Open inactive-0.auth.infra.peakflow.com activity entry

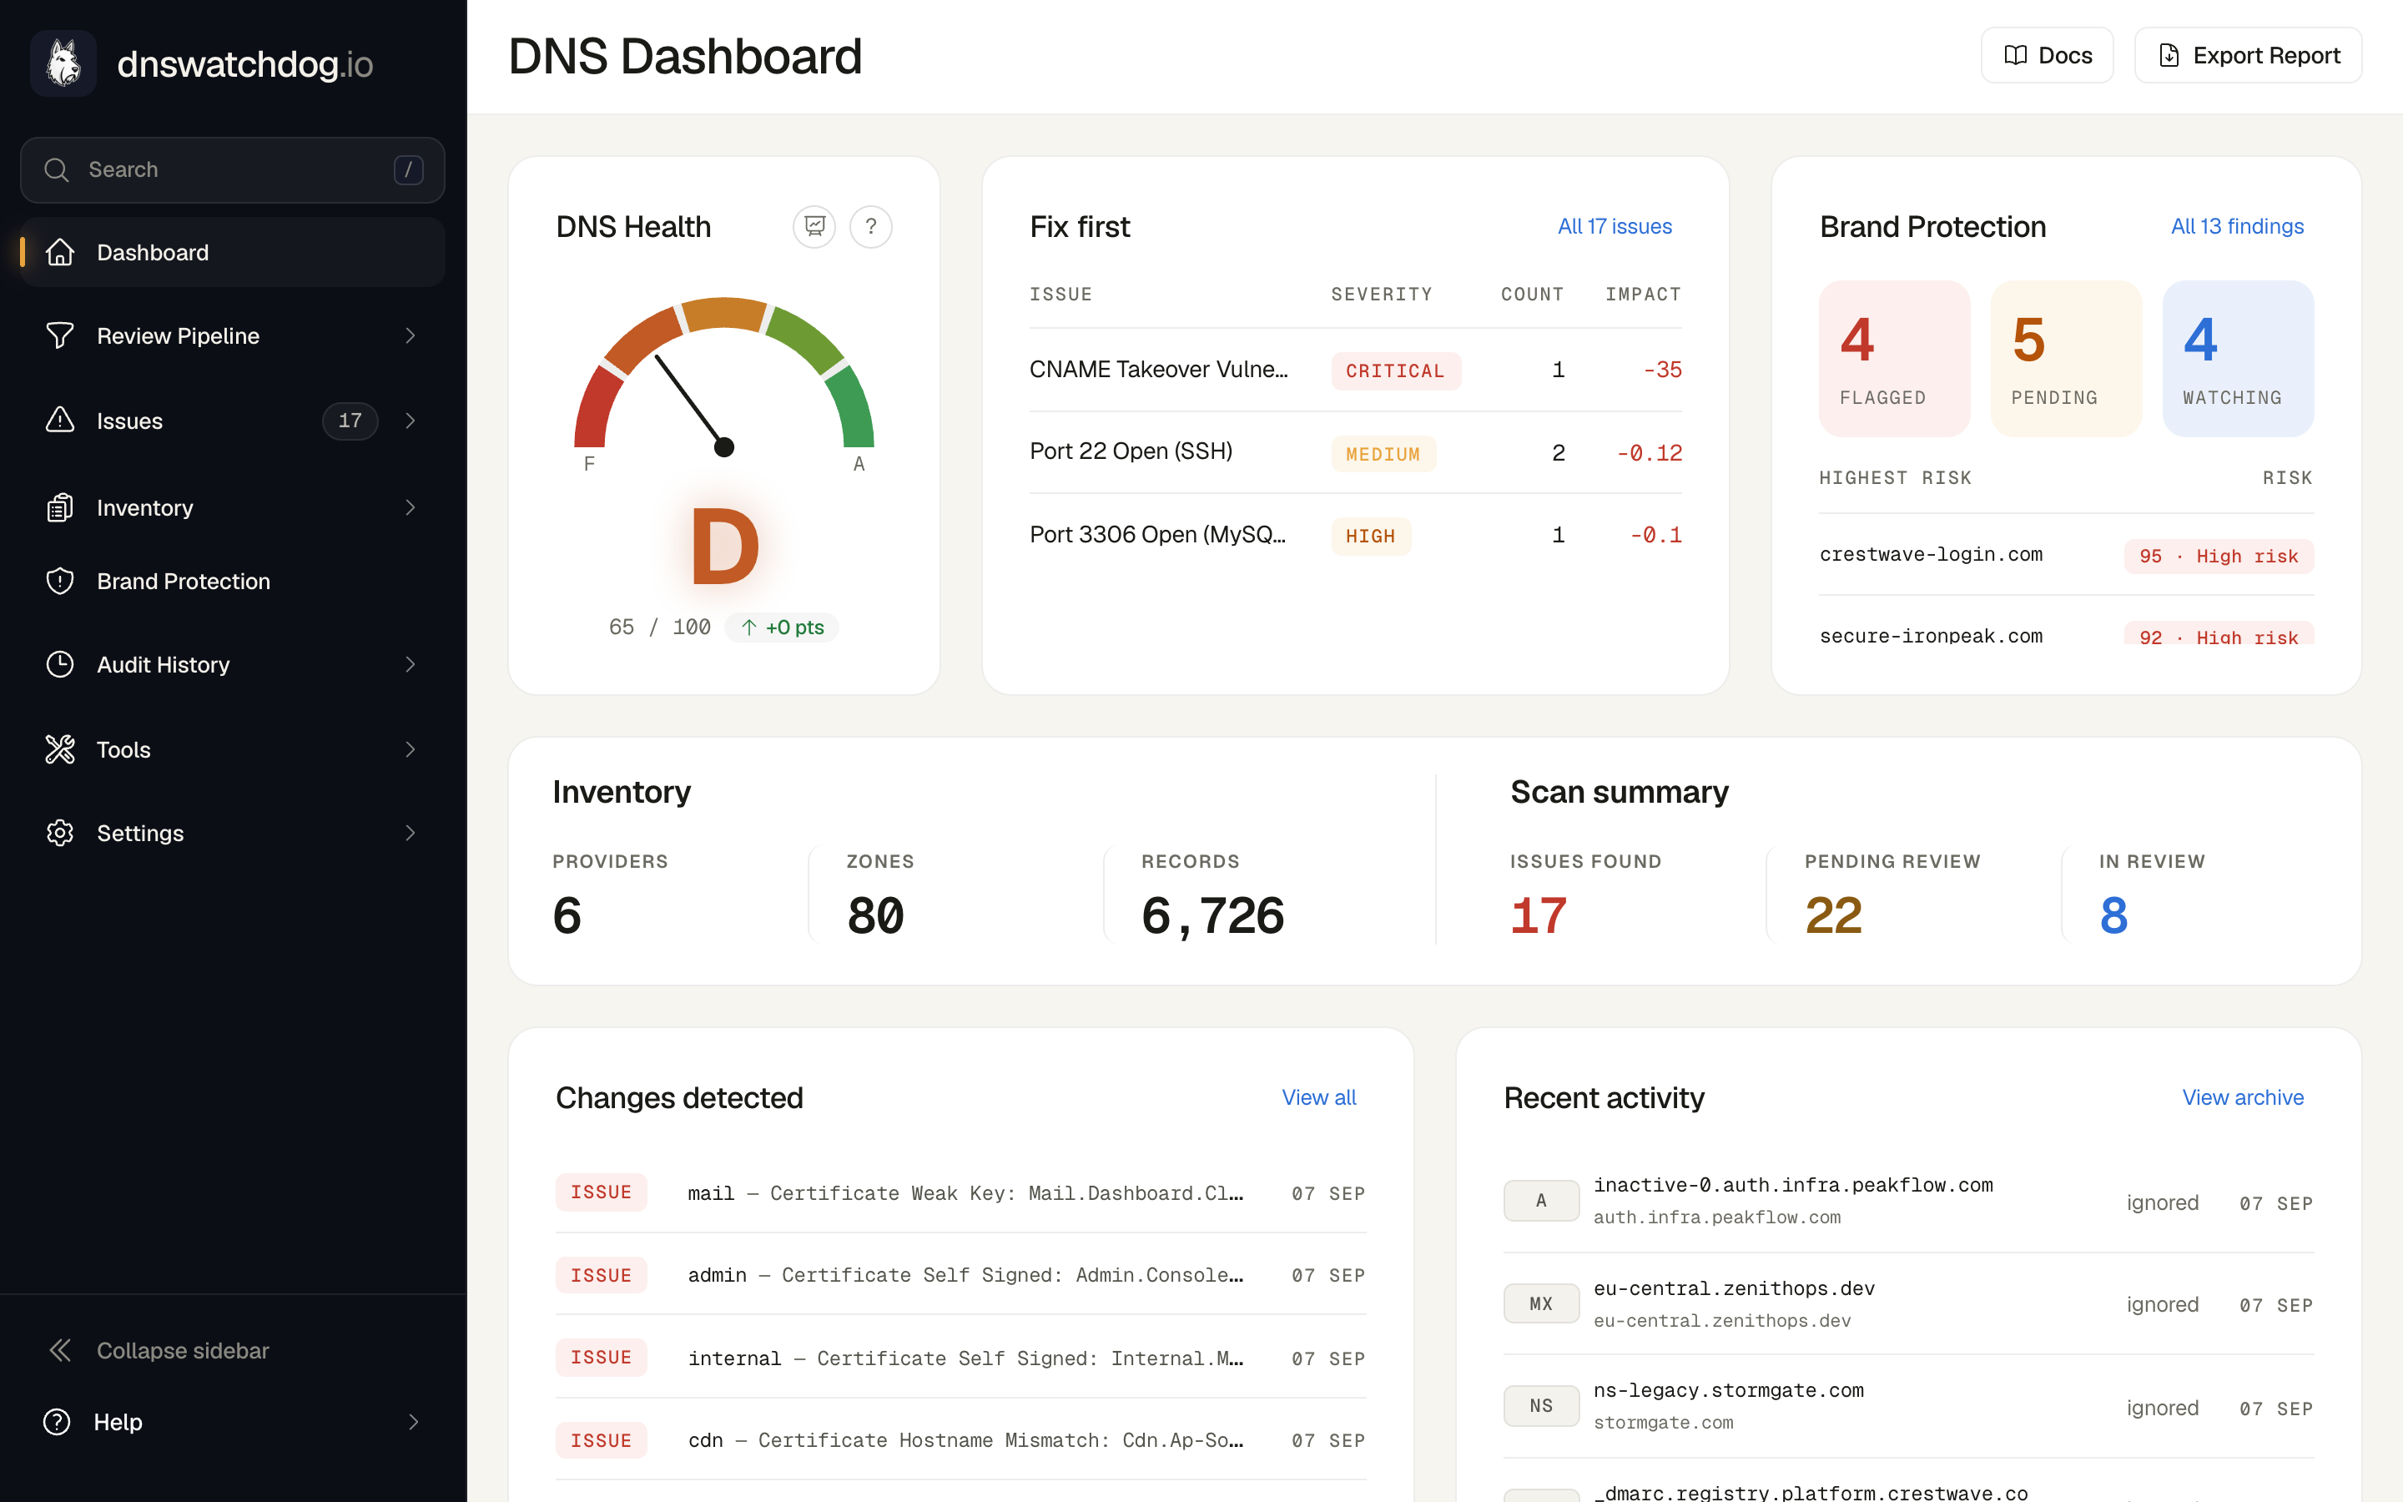1907,1201
